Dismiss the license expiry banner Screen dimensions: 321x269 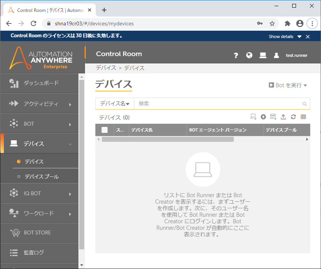pos(308,37)
